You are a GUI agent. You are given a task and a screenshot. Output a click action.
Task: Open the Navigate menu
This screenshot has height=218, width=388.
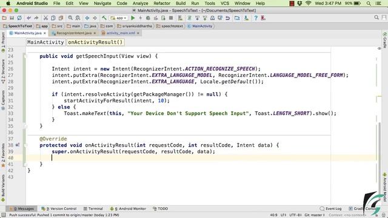coord(102,4)
